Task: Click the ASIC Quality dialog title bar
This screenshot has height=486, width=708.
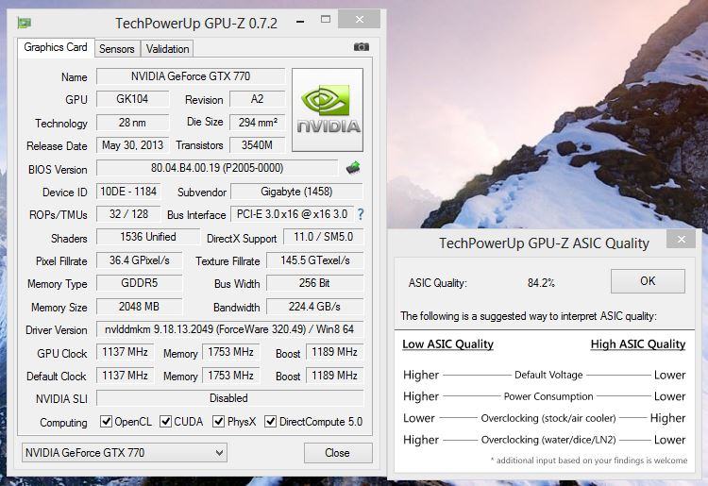Action: [544, 243]
